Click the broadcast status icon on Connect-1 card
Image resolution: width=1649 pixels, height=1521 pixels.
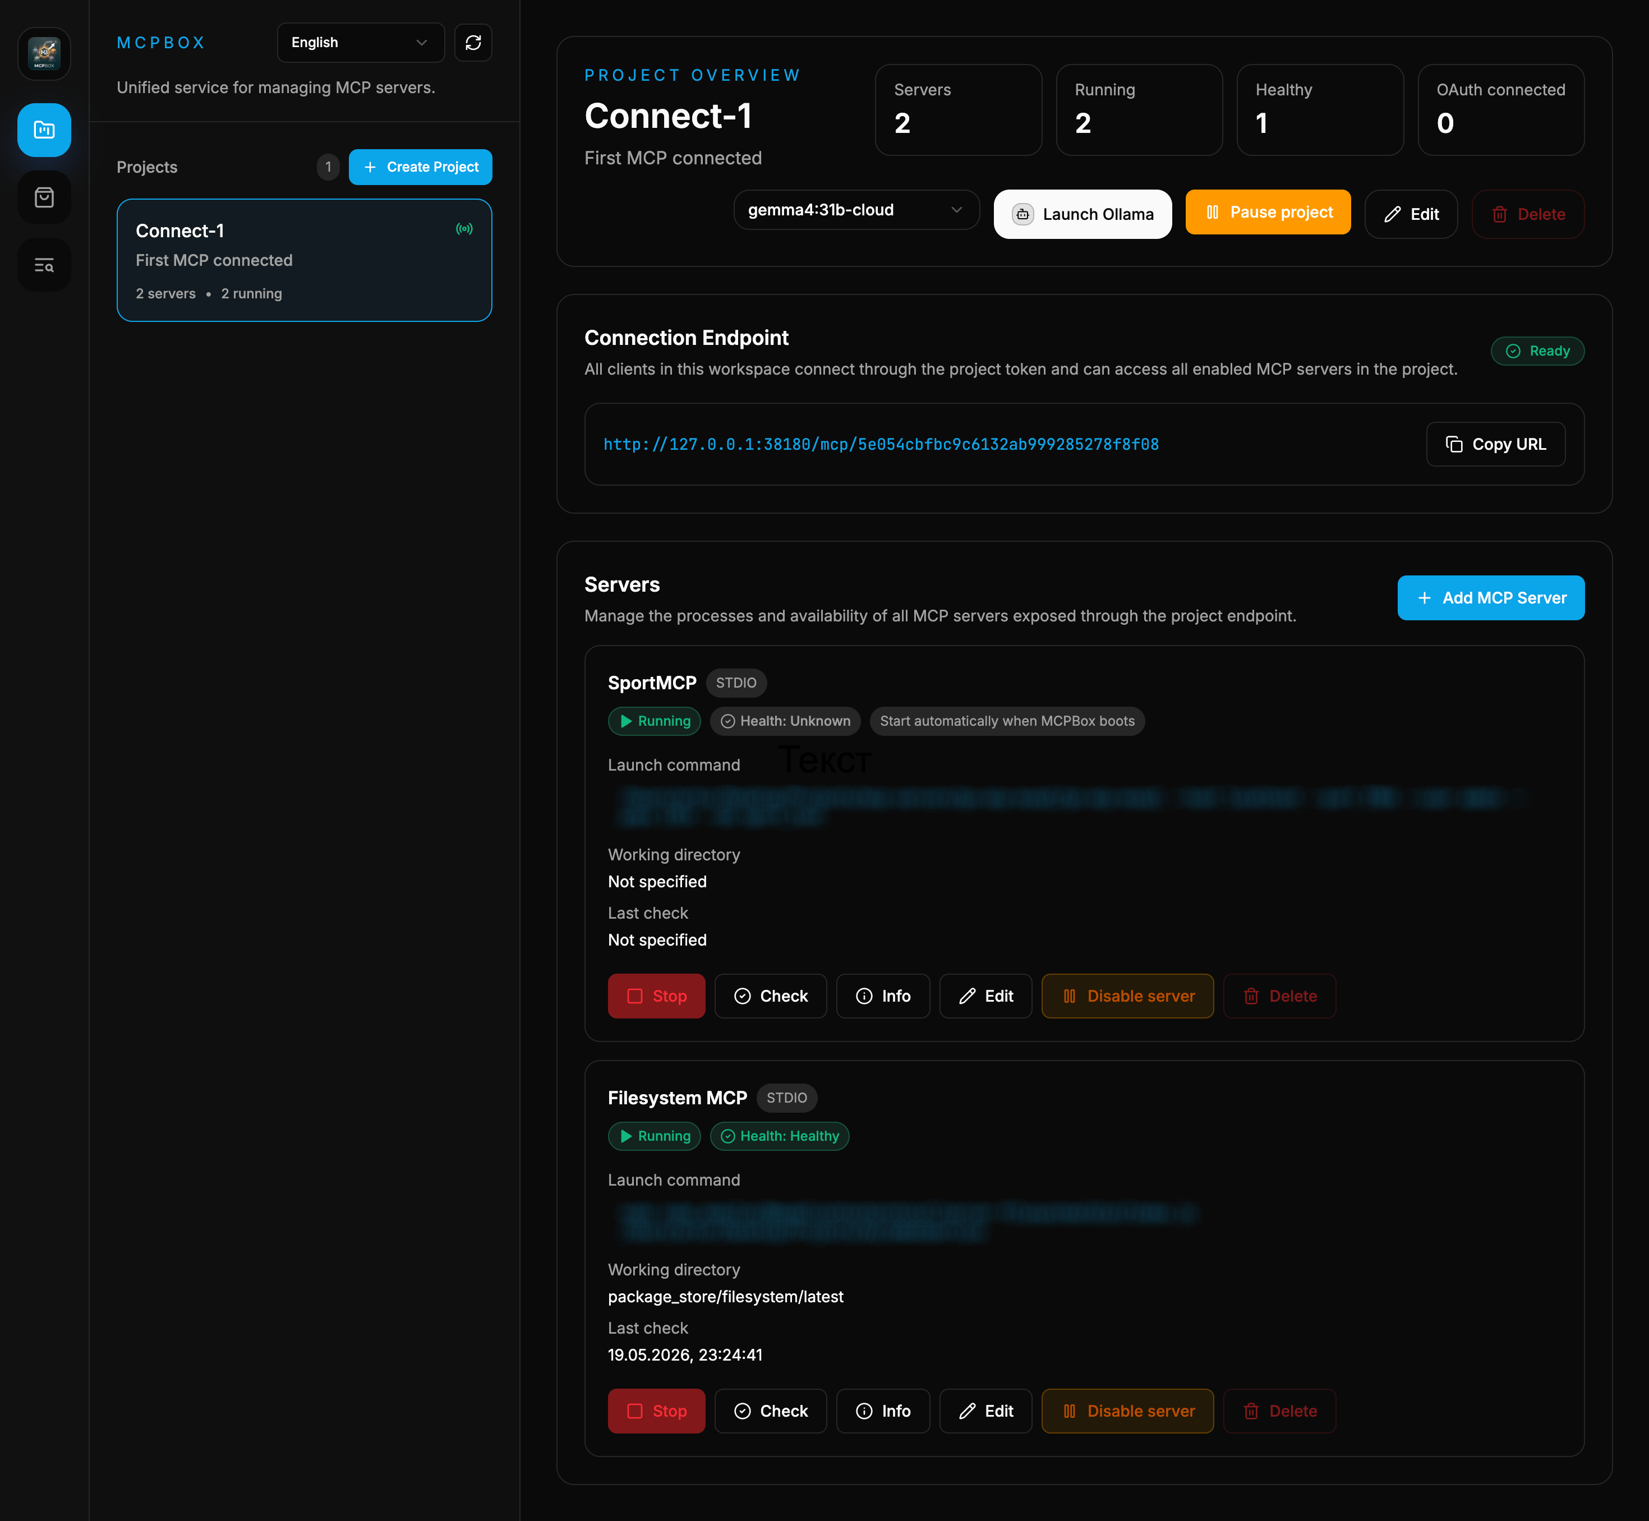464,229
